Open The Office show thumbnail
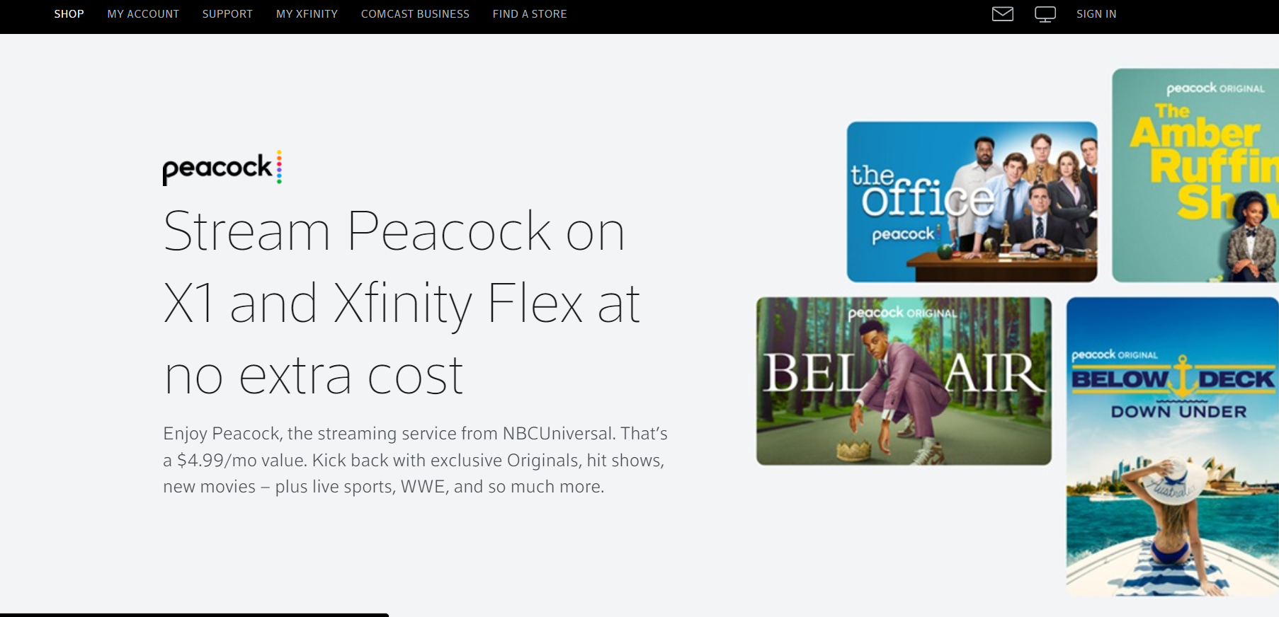The width and height of the screenshot is (1279, 617). tap(972, 202)
